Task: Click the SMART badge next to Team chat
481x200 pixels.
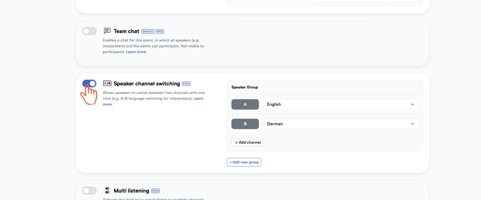Action: click(x=148, y=31)
